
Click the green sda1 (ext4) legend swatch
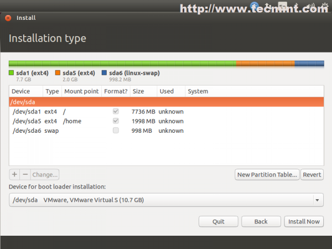pos(11,73)
